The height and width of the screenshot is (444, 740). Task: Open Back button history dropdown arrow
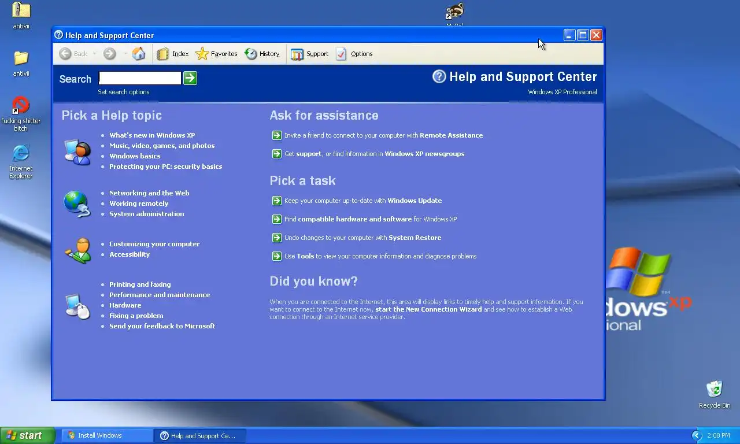[x=94, y=54]
